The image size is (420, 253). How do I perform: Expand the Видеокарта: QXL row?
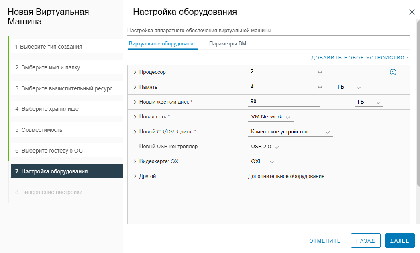click(x=135, y=161)
